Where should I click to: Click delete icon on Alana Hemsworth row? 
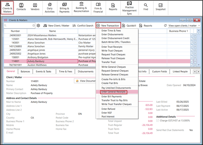pyautogui.click(x=195, y=39)
